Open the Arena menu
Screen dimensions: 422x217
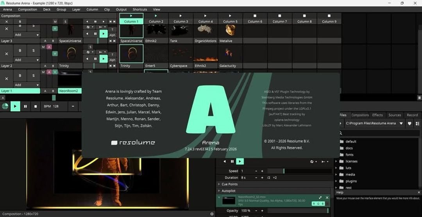tap(7, 9)
